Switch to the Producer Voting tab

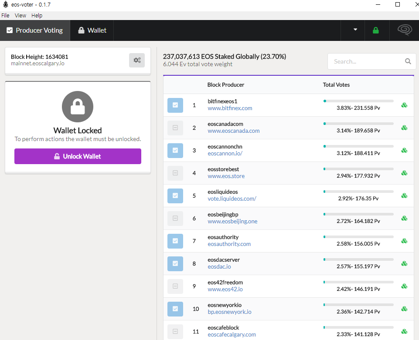(35, 30)
